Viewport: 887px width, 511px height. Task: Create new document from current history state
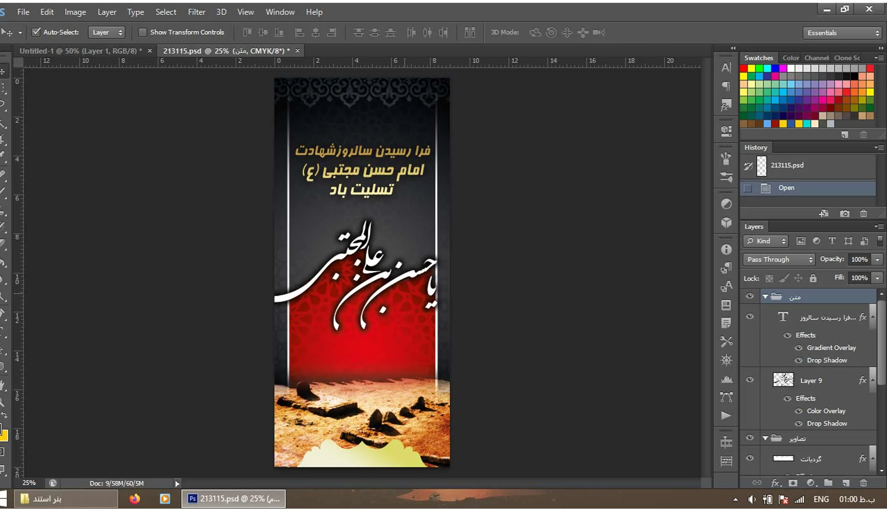tap(824, 214)
